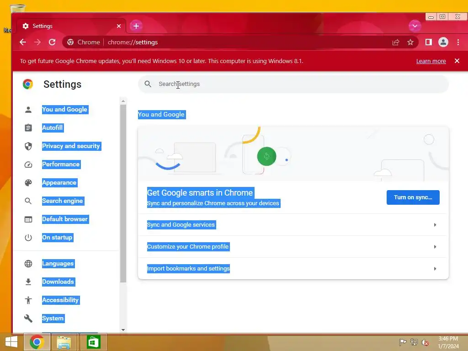Click the muted volume tray icon
This screenshot has height=351, width=468.
tap(425, 342)
